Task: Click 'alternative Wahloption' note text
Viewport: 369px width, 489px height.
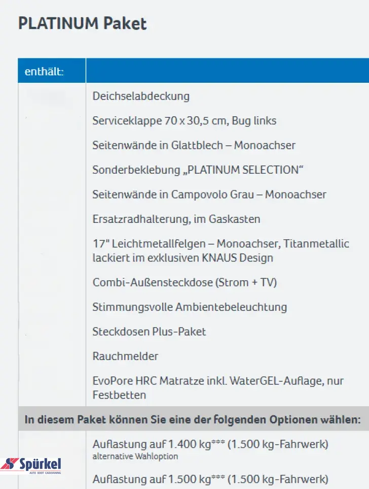Action: 135,457
